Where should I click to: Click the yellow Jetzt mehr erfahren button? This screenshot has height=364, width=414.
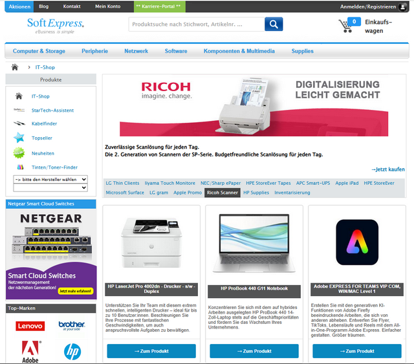click(75, 291)
